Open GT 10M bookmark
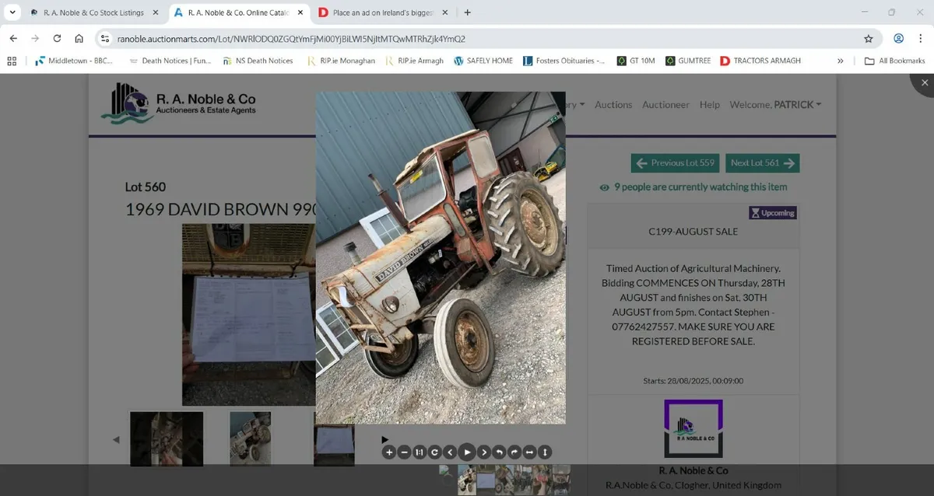Viewport: 934px width, 496px height. [636, 61]
